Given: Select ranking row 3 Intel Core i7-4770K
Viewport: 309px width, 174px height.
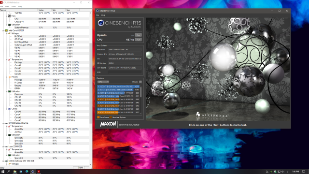Looking at the screenshot, I should point(118,93).
